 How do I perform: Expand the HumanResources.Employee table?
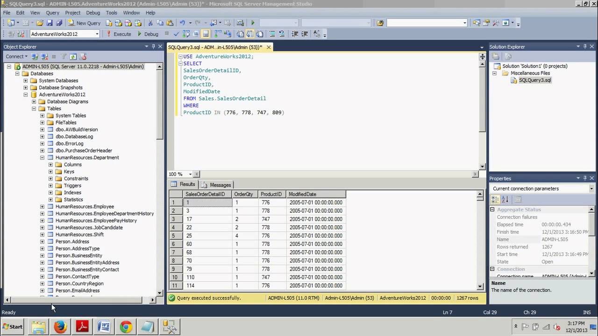click(x=43, y=207)
